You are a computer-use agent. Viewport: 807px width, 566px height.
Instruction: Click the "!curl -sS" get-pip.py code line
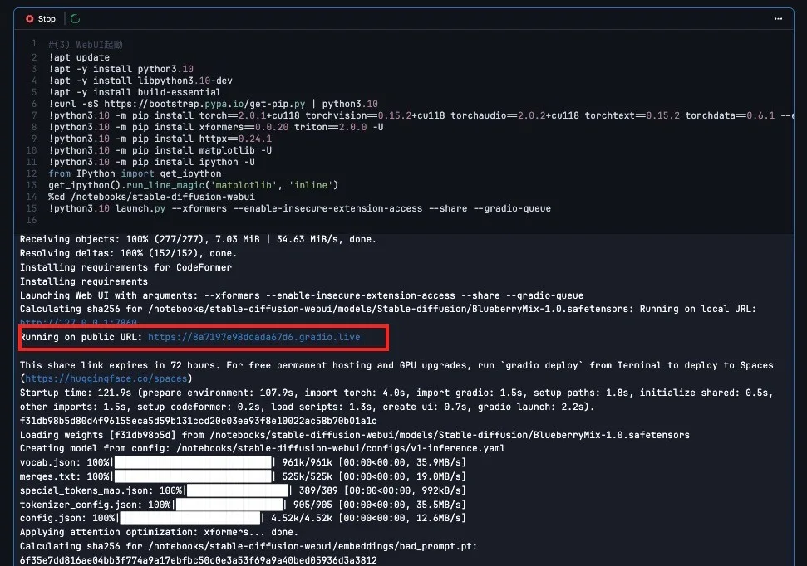(213, 104)
